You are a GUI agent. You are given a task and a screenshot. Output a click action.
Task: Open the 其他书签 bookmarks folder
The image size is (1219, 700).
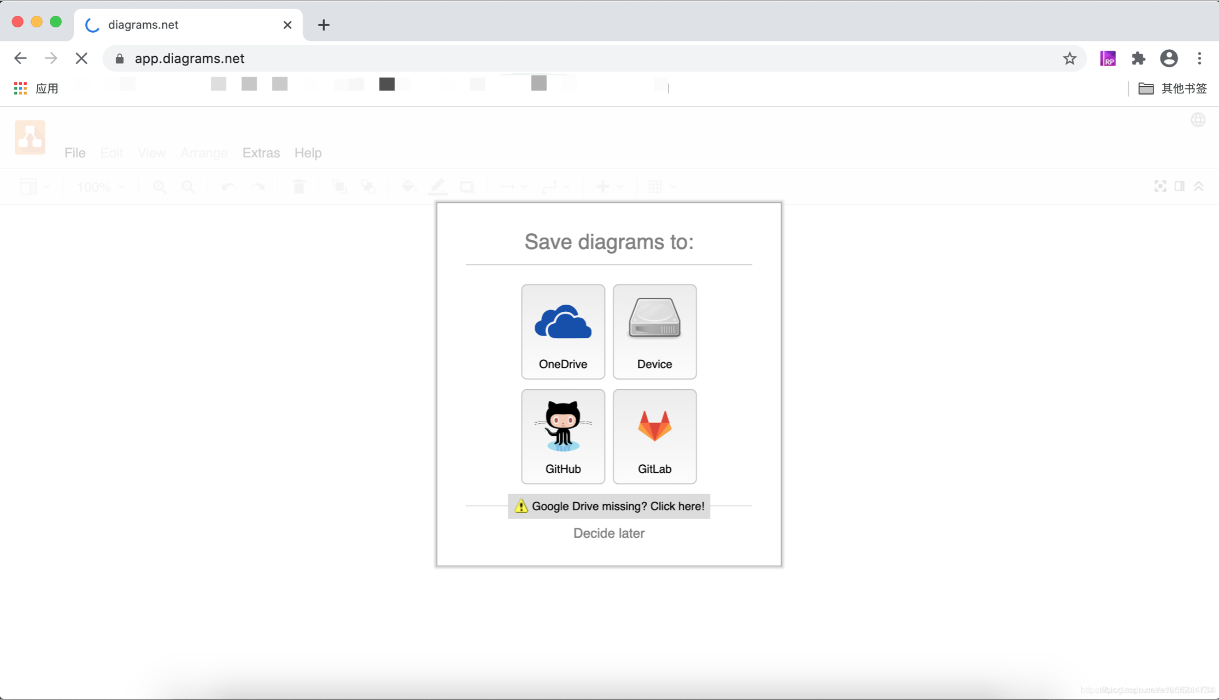coord(1173,88)
